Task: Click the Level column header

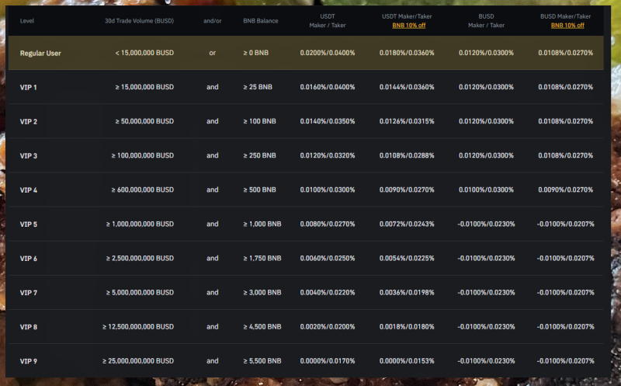Action: [27, 21]
